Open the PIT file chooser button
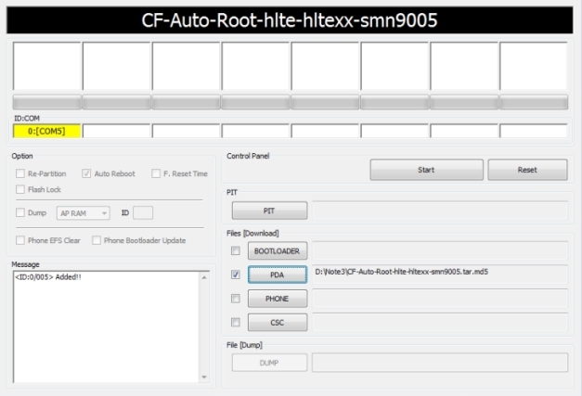 pyautogui.click(x=269, y=211)
